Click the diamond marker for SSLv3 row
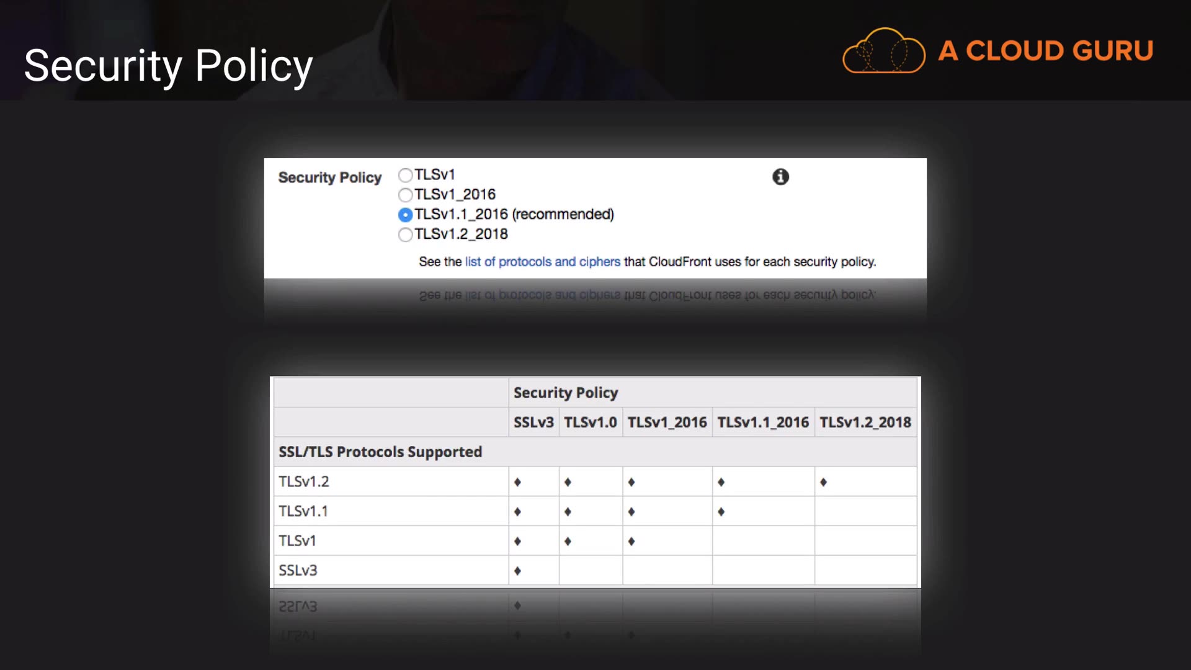This screenshot has height=670, width=1191. tap(517, 571)
